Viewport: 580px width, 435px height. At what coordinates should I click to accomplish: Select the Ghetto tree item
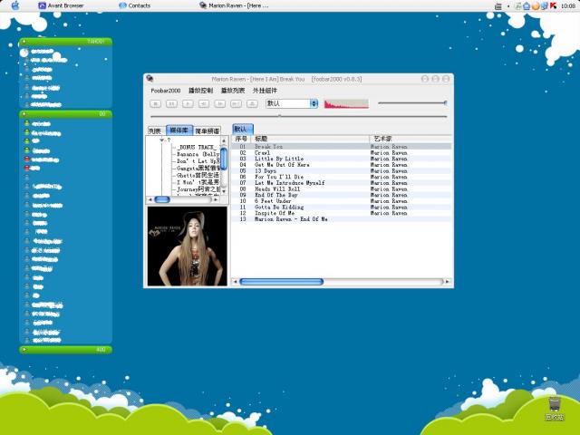(198, 175)
